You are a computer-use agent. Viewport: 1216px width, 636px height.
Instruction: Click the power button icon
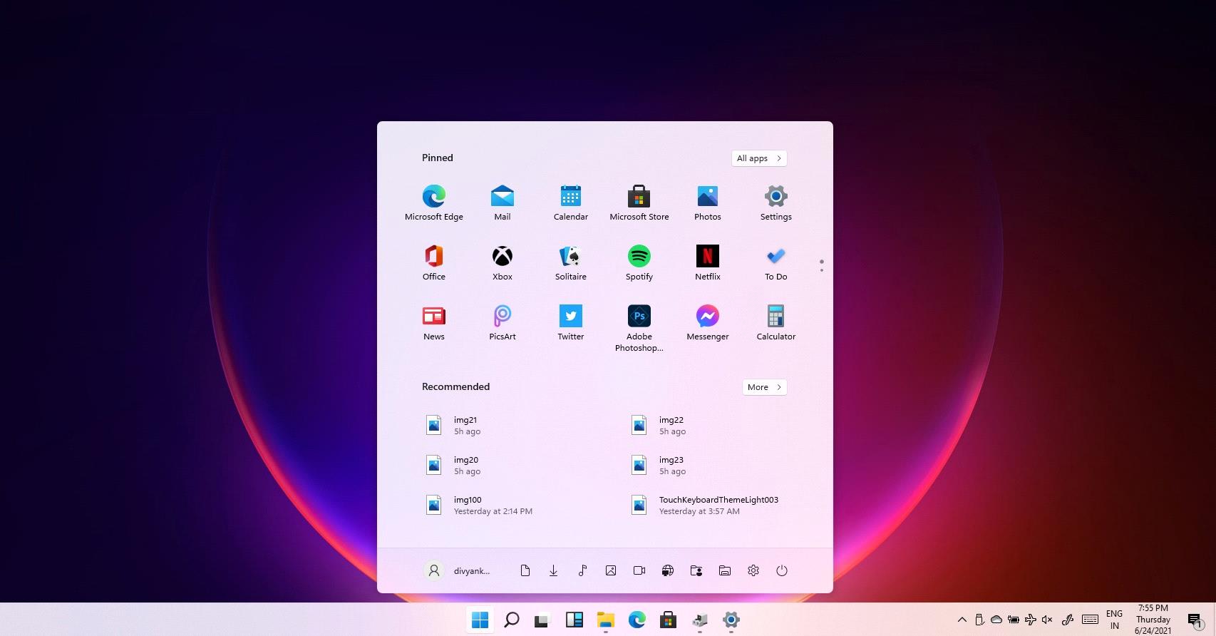click(781, 570)
